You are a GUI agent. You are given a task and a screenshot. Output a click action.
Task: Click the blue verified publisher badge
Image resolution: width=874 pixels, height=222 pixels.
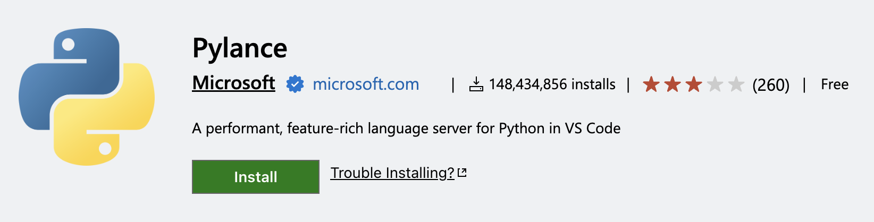tap(295, 84)
